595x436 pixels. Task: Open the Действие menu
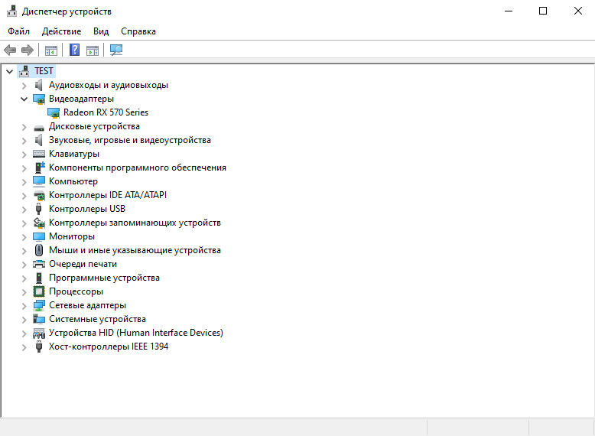(61, 31)
